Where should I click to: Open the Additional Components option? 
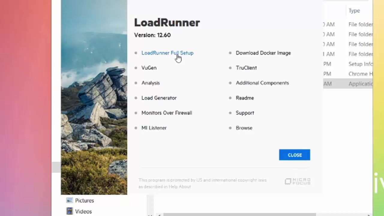tap(262, 83)
